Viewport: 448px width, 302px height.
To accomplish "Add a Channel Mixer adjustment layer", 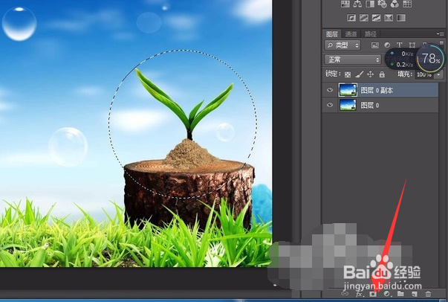I will (395, 4).
